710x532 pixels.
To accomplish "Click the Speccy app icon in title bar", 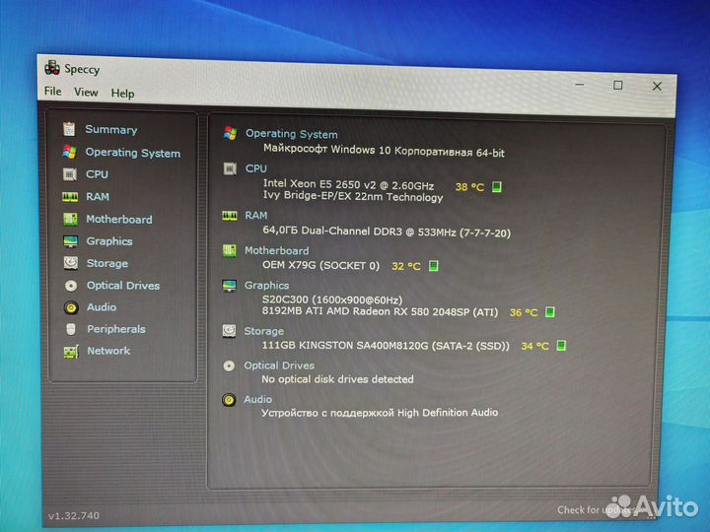I will coord(52,67).
